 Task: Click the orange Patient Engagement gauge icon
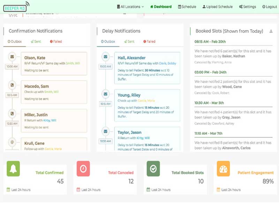pos(223,169)
